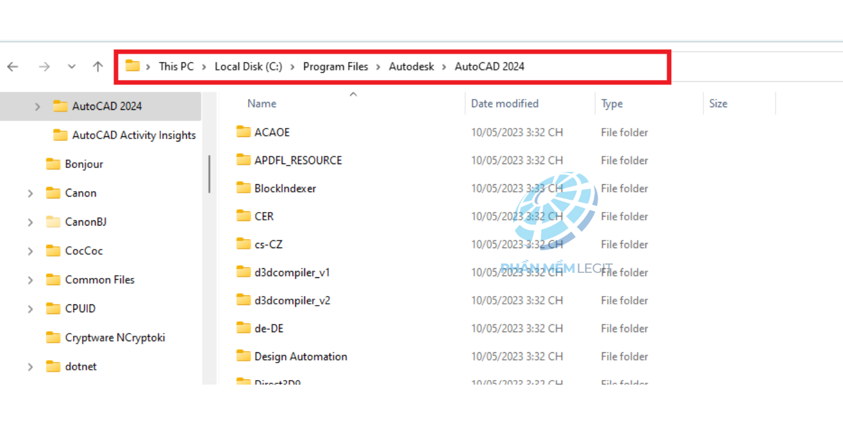
Task: Select AutoCAD Activity Insights in tree
Action: (134, 135)
